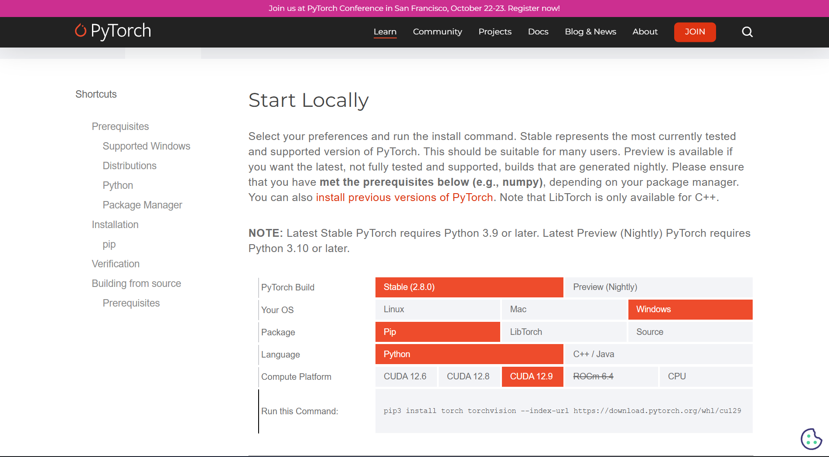
Task: Click the Run this Command label
Action: point(300,411)
